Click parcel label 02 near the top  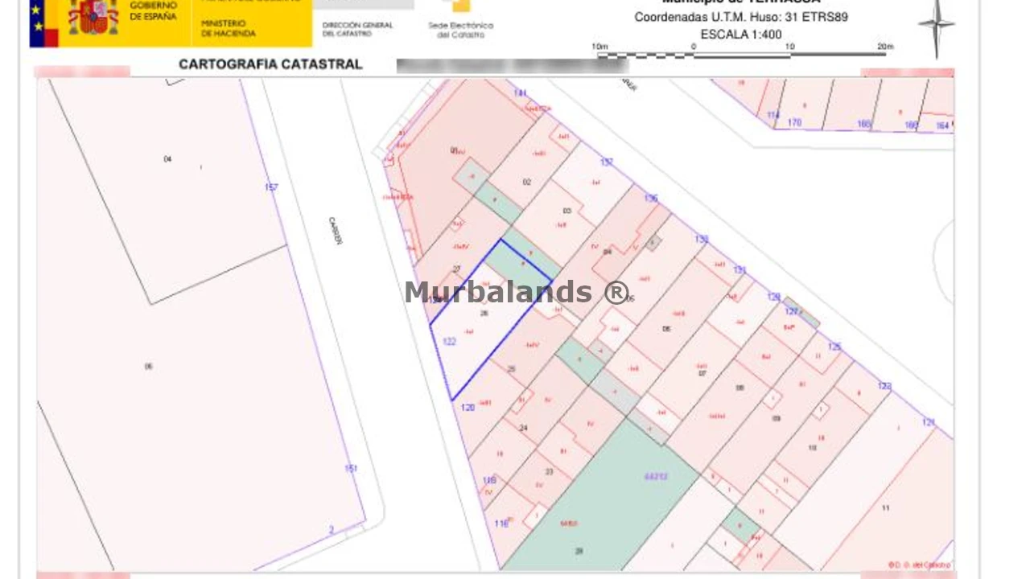[x=527, y=182]
